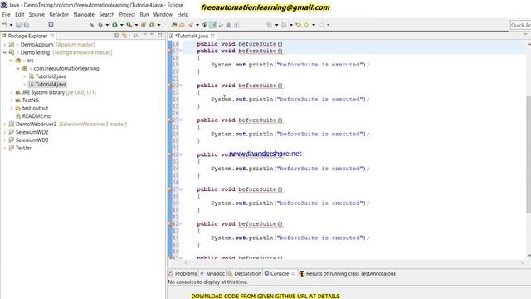
Task: Collapse the DemoTestng project node
Action: pyautogui.click(x=5, y=52)
